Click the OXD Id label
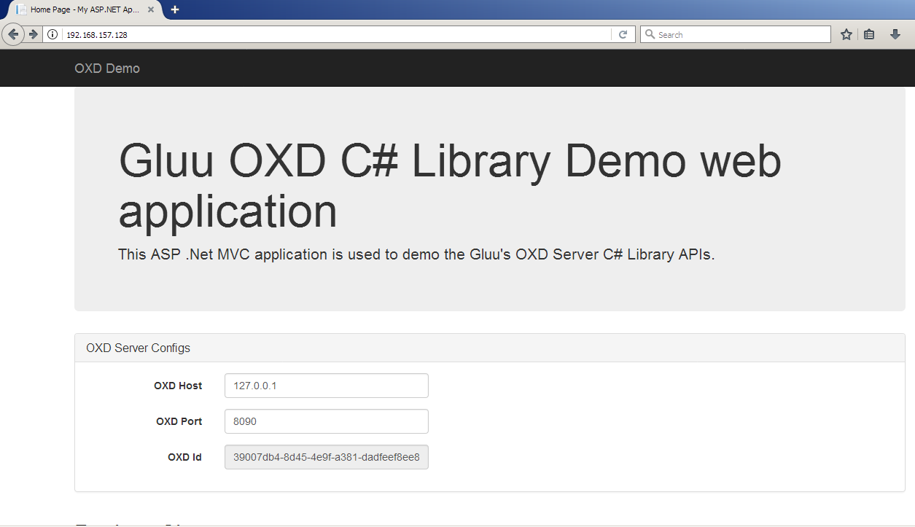 pyautogui.click(x=184, y=457)
